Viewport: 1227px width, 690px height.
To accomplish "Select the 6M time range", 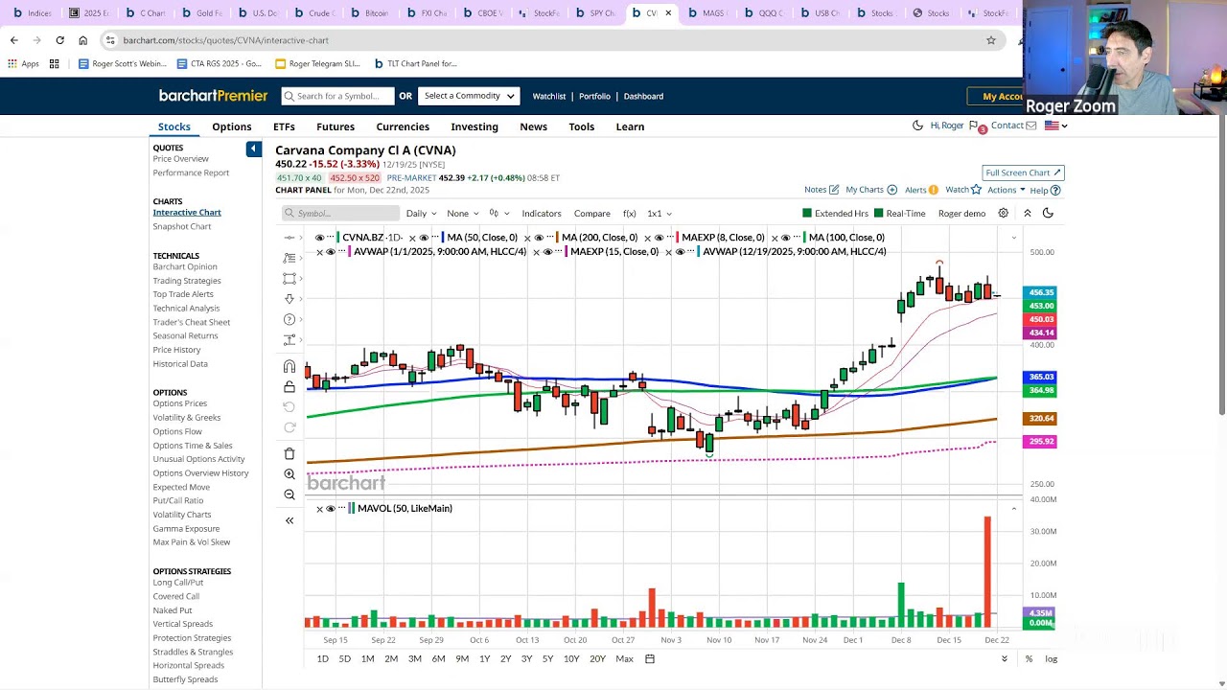I will (438, 659).
